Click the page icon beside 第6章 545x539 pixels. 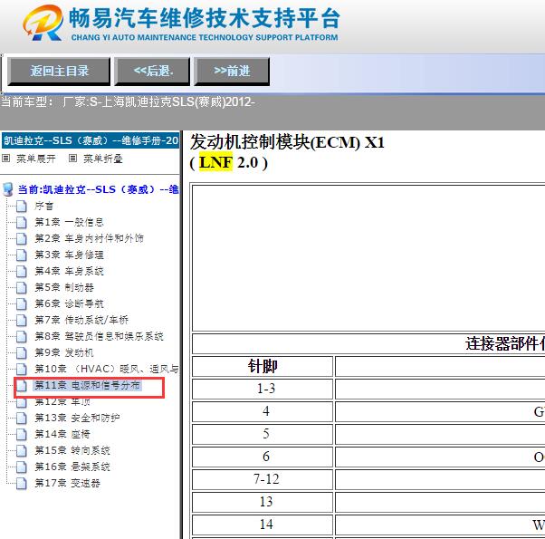22,303
